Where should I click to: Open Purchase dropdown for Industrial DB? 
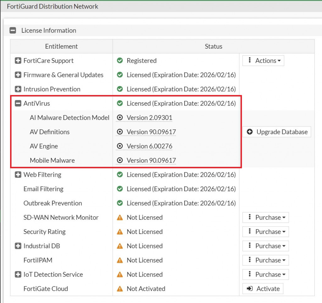265,246
